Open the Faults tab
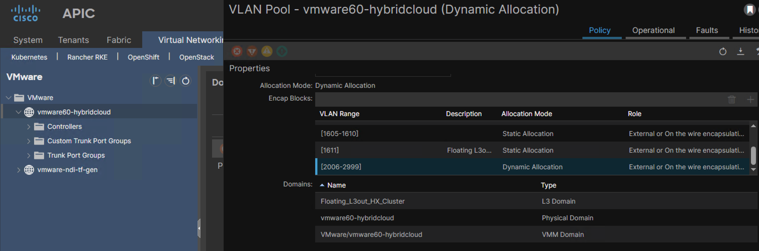The width and height of the screenshot is (759, 251). tap(707, 30)
